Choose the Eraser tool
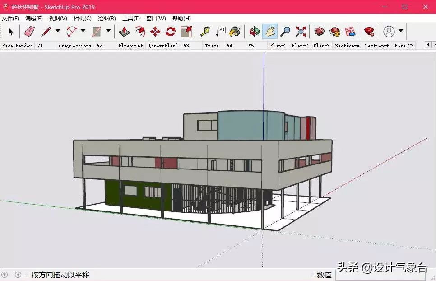Viewport: 436px width, 281px height. [x=29, y=32]
